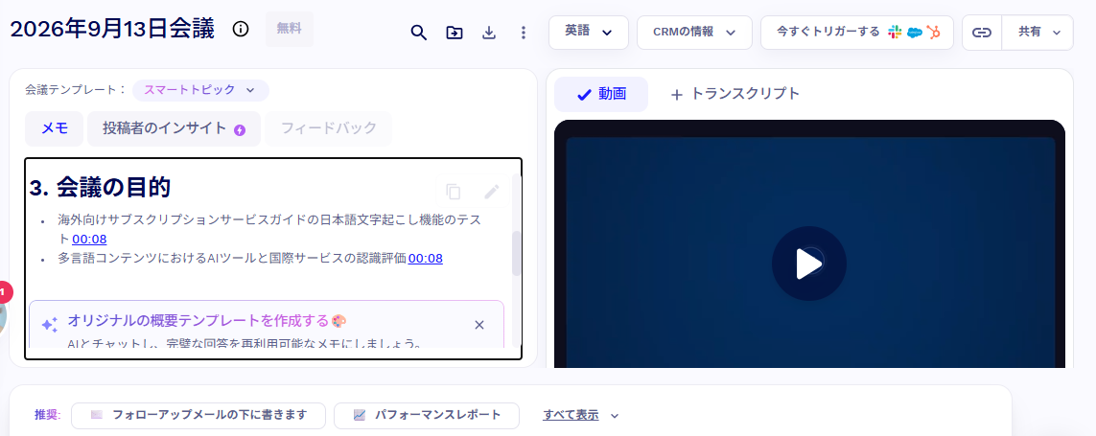
Task: Add トランスクリプト panel tab
Action: click(735, 94)
